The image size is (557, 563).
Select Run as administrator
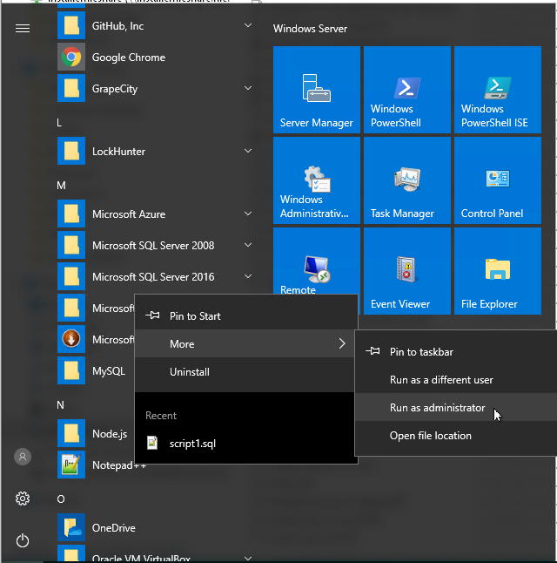(456, 408)
